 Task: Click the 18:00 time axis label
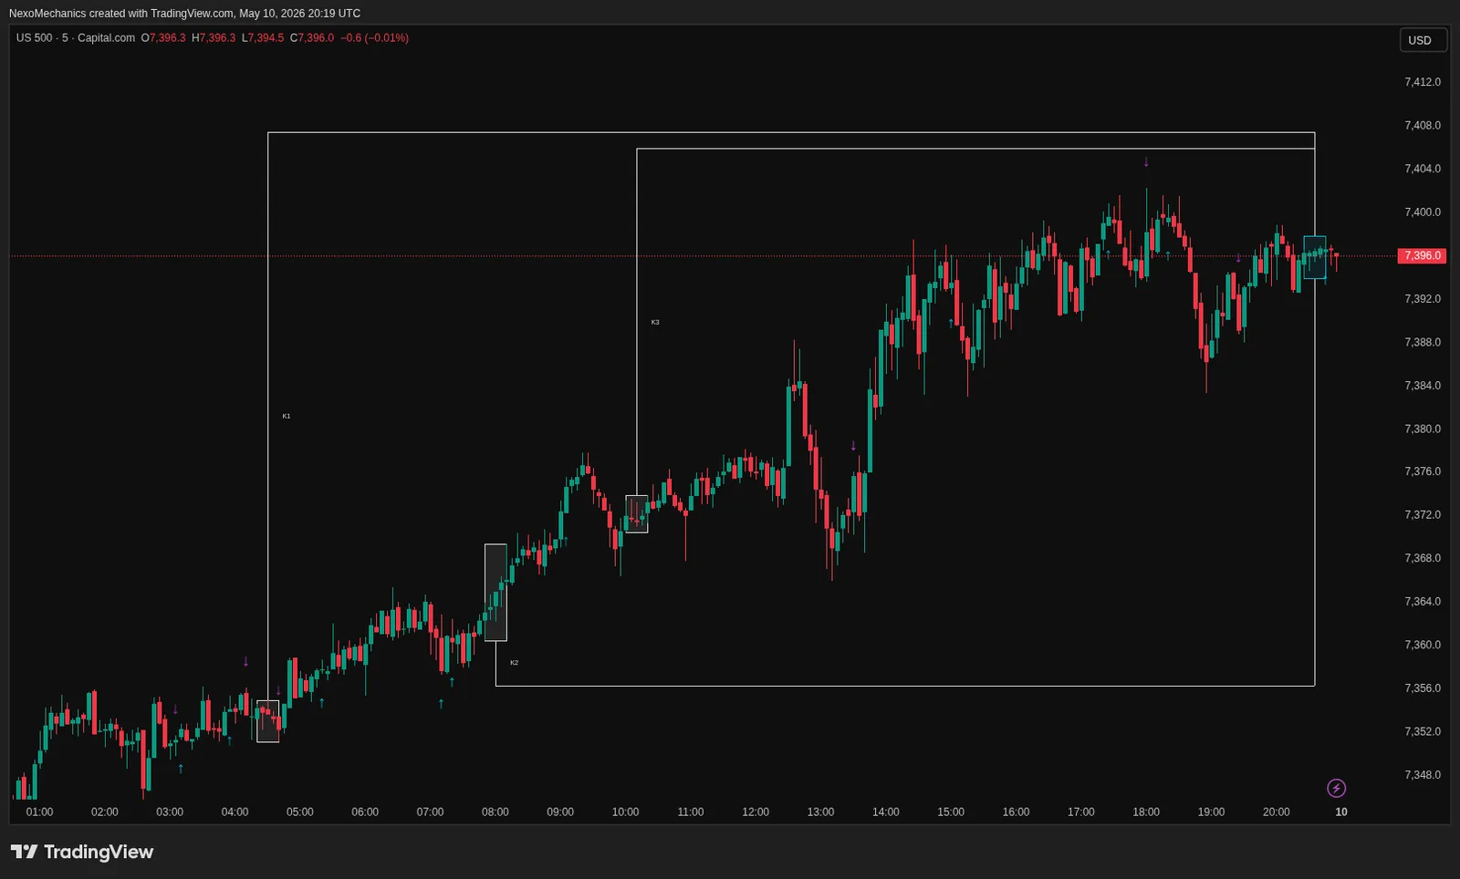point(1146,812)
